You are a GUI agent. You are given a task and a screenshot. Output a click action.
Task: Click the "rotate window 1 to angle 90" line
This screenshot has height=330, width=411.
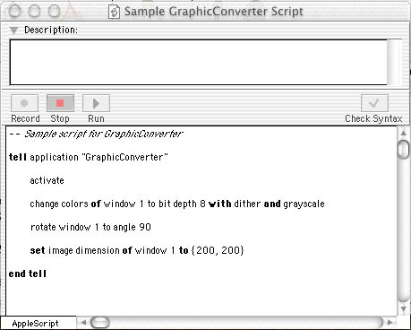pyautogui.click(x=90, y=227)
